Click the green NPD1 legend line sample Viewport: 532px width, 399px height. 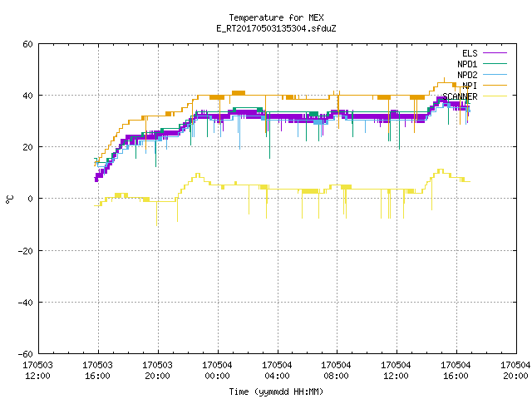click(495, 63)
